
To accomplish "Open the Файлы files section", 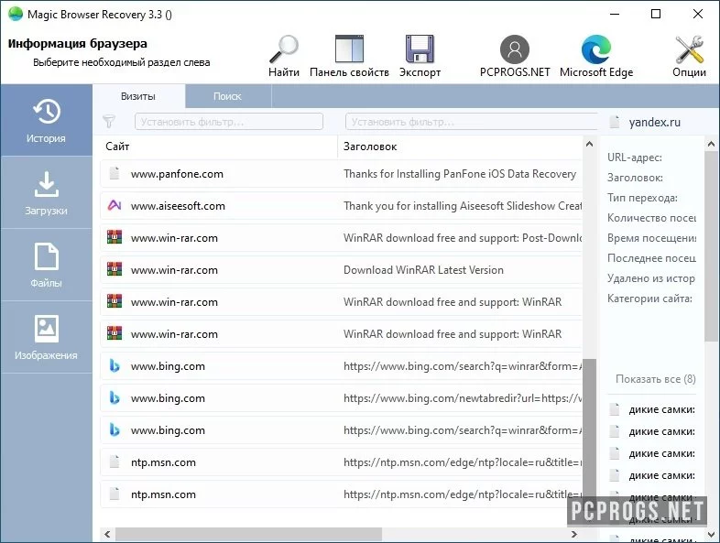I will (46, 265).
